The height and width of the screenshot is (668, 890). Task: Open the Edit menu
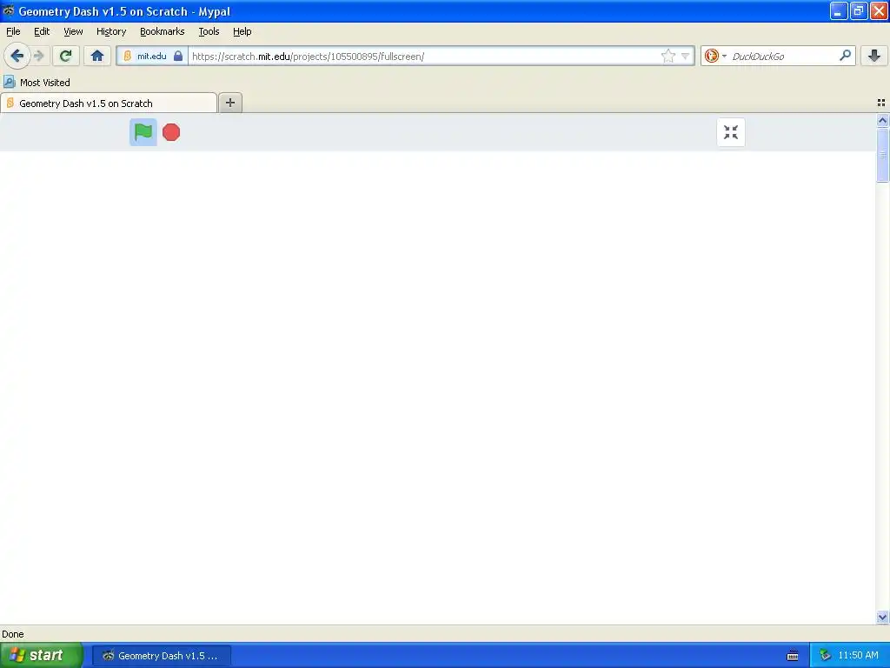pyautogui.click(x=42, y=31)
